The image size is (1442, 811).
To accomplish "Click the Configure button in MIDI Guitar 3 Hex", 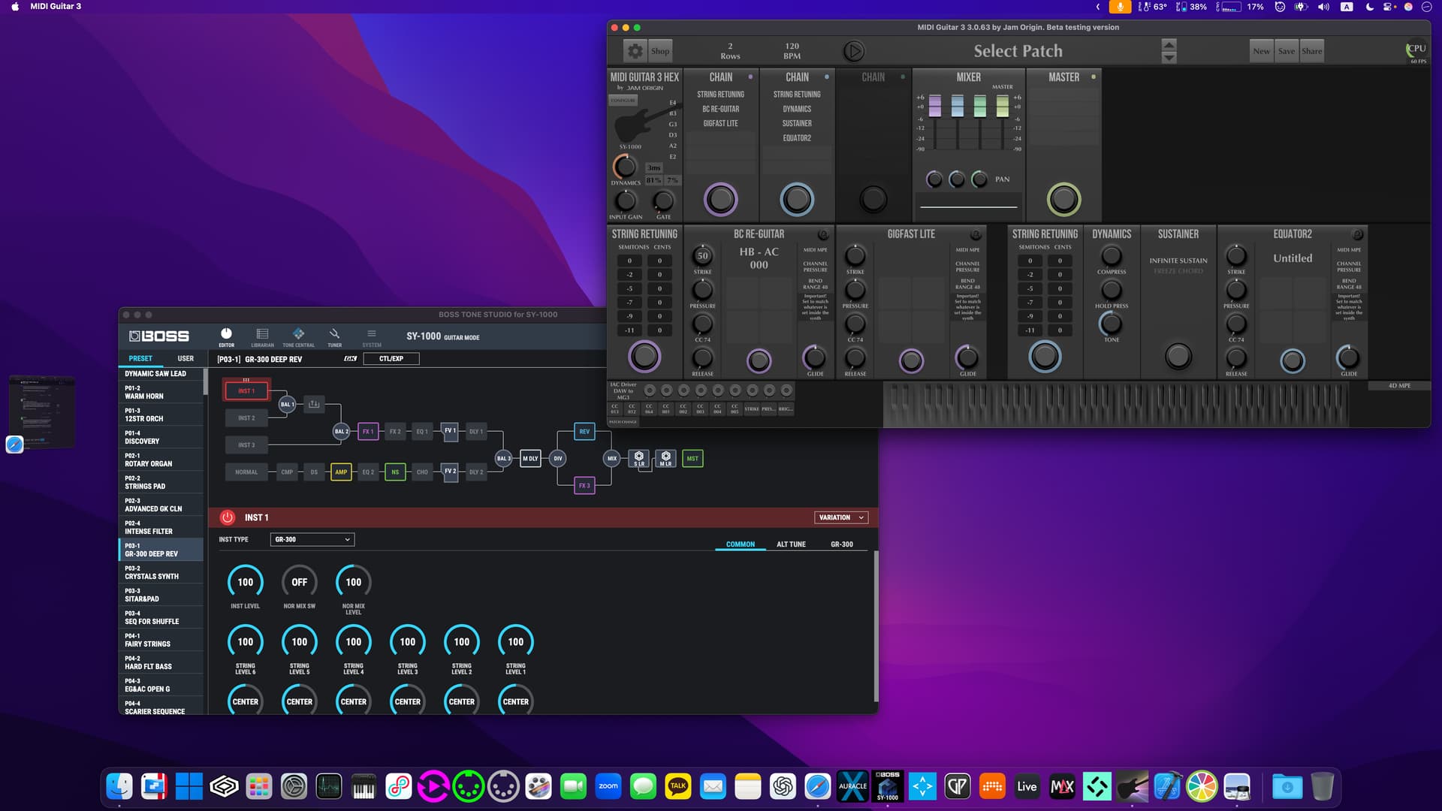I will coord(623,100).
